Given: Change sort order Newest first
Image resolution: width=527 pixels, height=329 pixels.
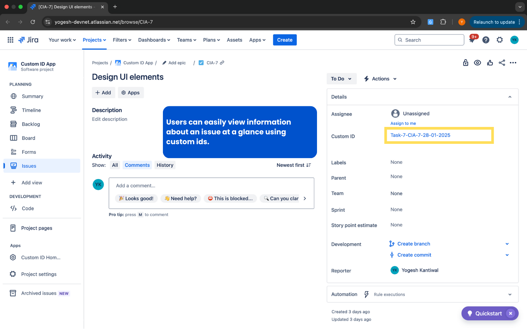Looking at the screenshot, I should (x=294, y=165).
